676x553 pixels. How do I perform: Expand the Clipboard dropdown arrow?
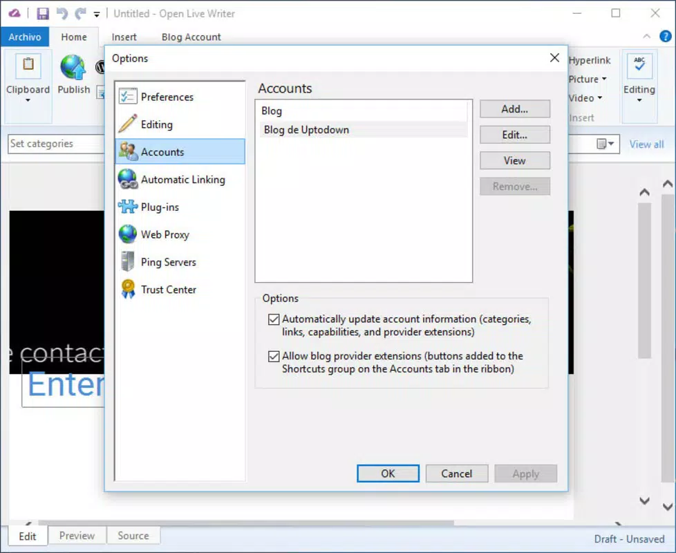tap(28, 100)
